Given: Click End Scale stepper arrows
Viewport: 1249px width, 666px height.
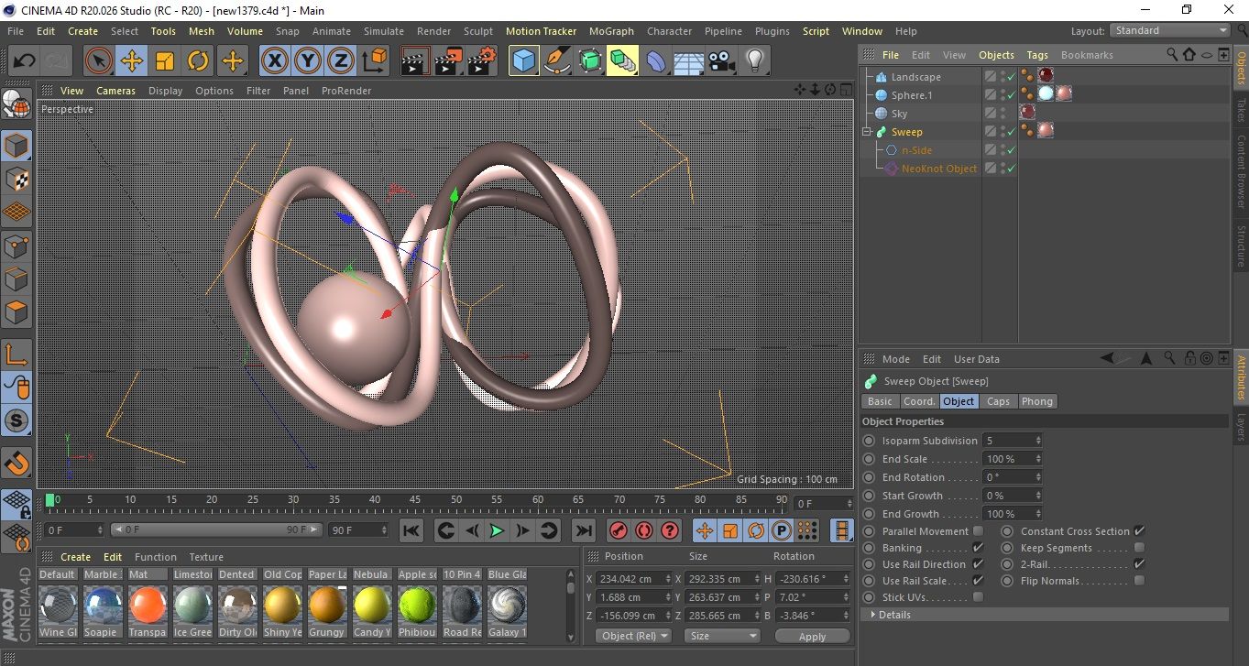Looking at the screenshot, I should [1038, 459].
